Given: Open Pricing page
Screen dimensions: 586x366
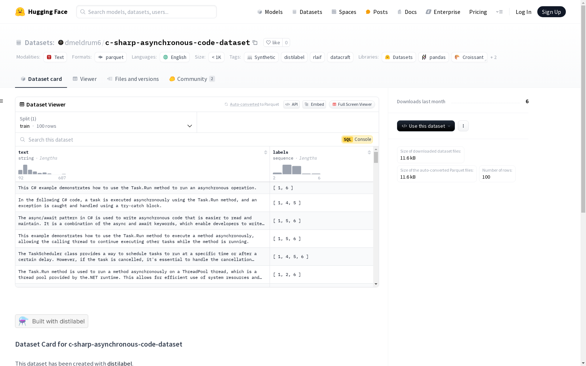Looking at the screenshot, I should (478, 12).
